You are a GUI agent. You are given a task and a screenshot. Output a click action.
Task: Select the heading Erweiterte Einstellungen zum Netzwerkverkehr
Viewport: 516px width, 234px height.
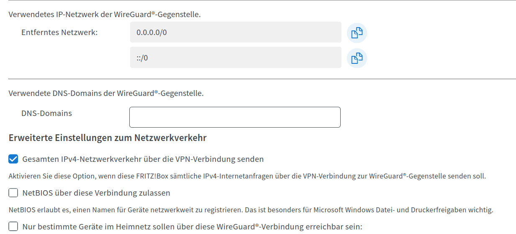pos(108,138)
